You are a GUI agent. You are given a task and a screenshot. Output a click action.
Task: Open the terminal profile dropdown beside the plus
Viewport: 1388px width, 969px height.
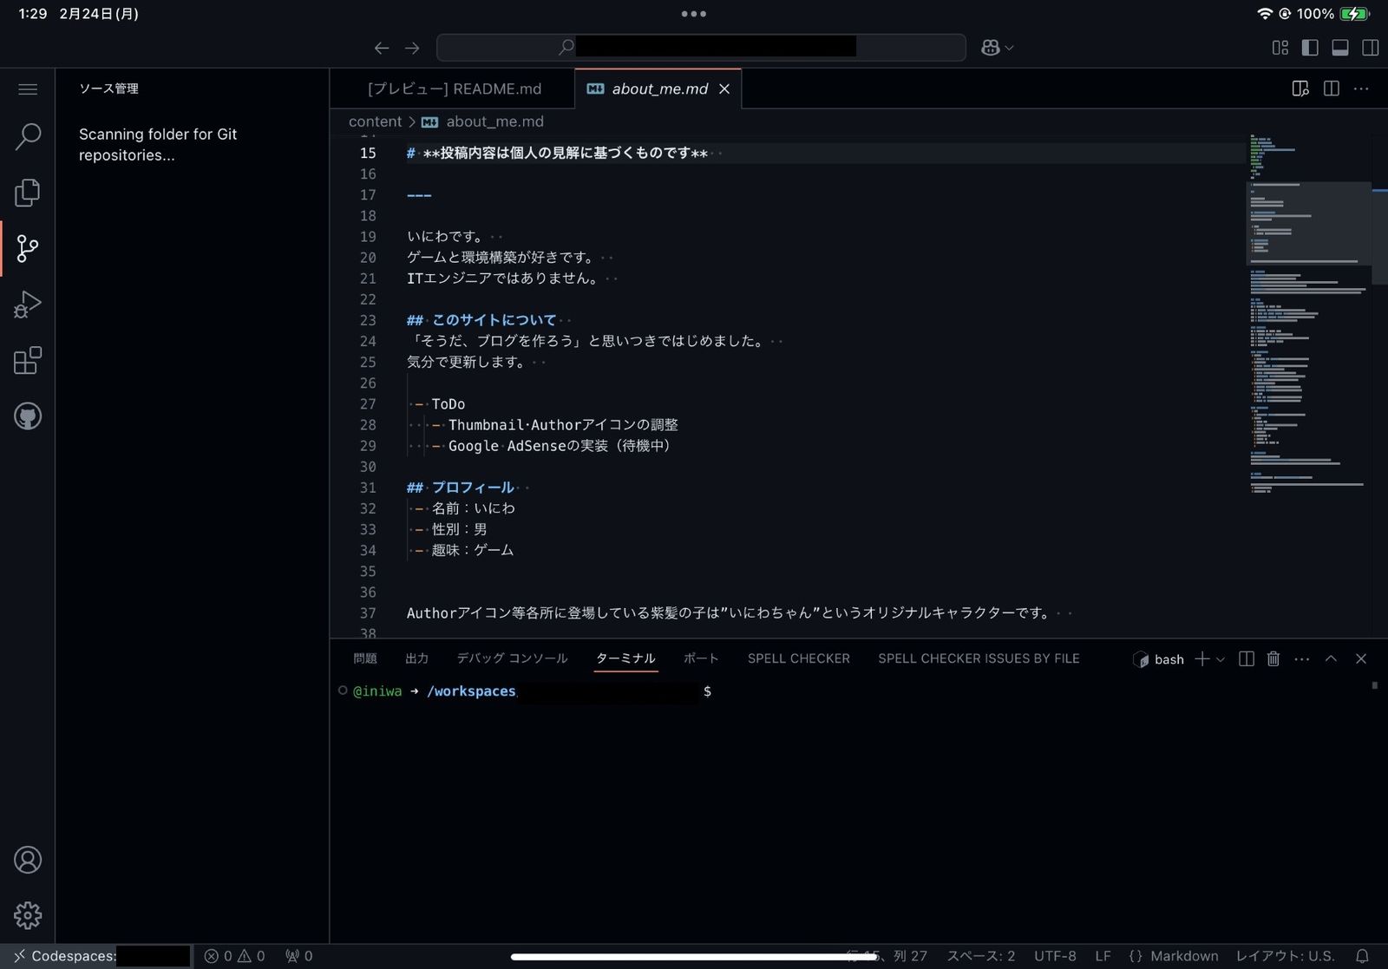click(1218, 659)
